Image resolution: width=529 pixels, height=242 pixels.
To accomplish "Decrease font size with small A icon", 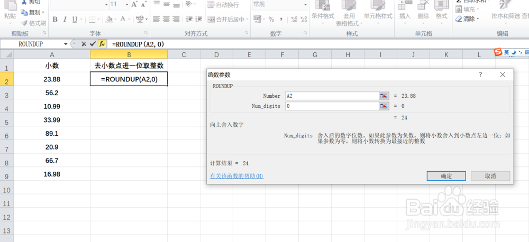I will [x=143, y=4].
